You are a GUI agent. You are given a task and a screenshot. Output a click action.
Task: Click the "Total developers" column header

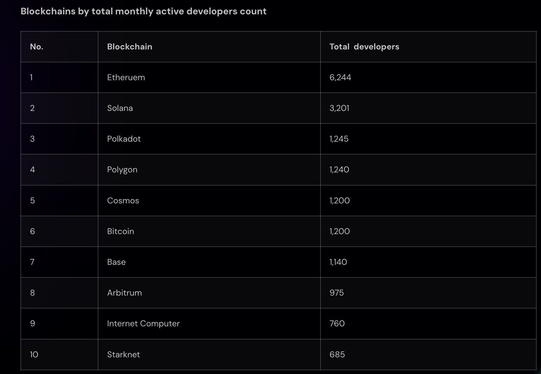pos(364,47)
